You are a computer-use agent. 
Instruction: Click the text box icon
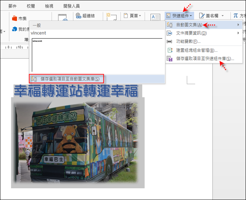pos(155,17)
